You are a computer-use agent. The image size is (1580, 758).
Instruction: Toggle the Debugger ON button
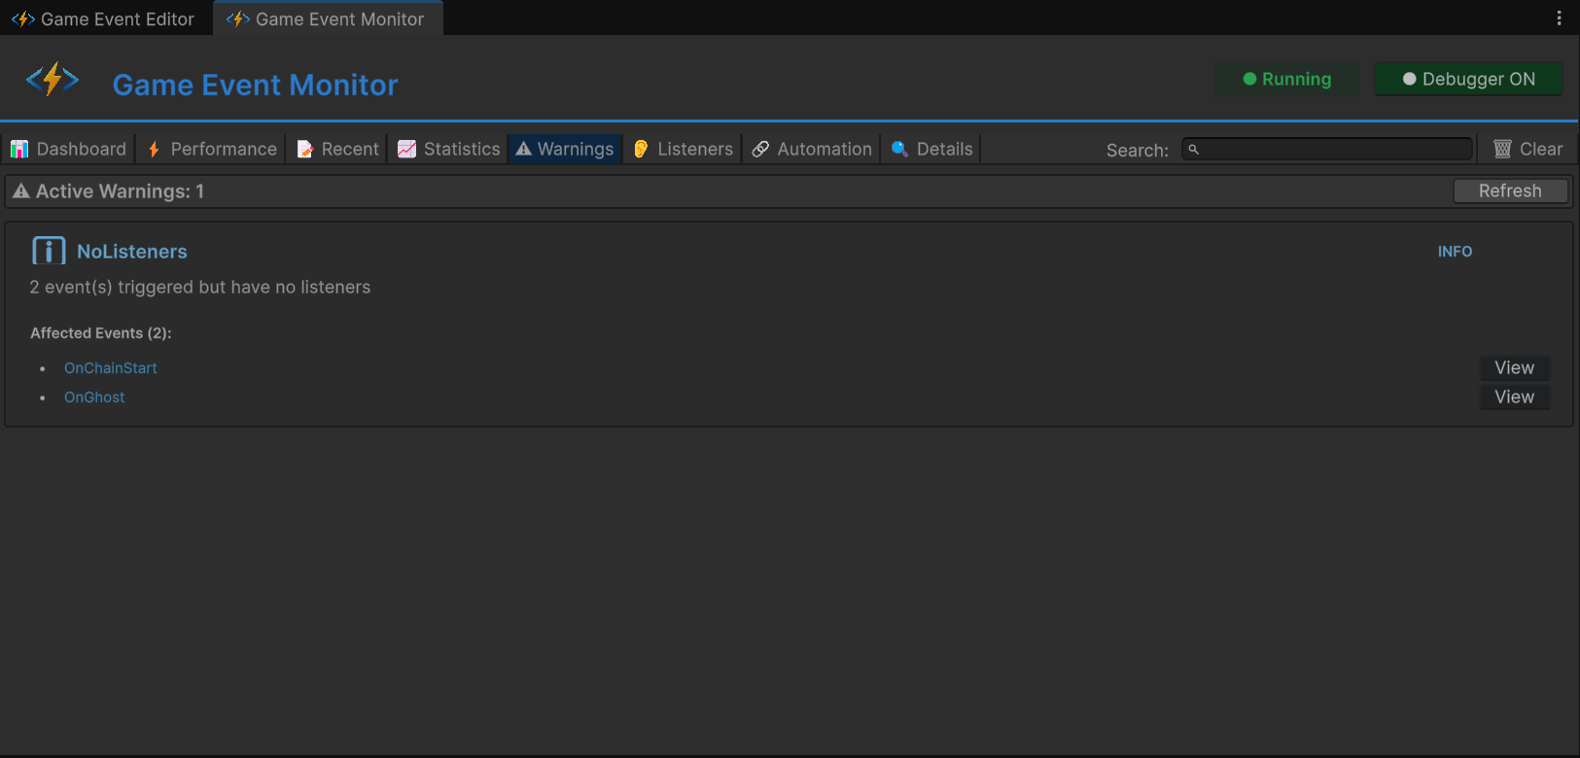pos(1468,80)
